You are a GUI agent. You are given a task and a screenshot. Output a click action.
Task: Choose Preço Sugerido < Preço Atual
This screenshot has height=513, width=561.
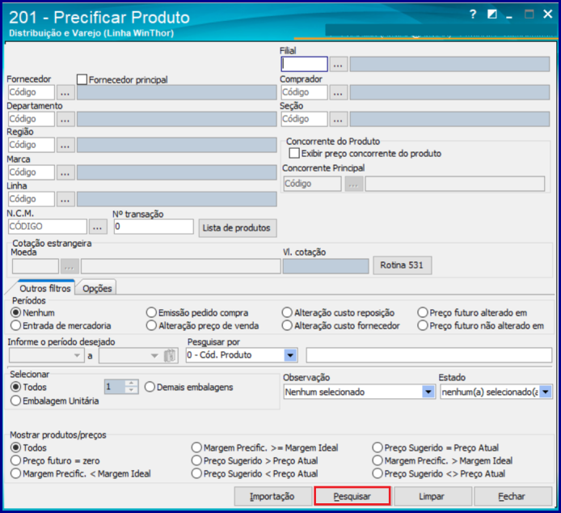(196, 473)
